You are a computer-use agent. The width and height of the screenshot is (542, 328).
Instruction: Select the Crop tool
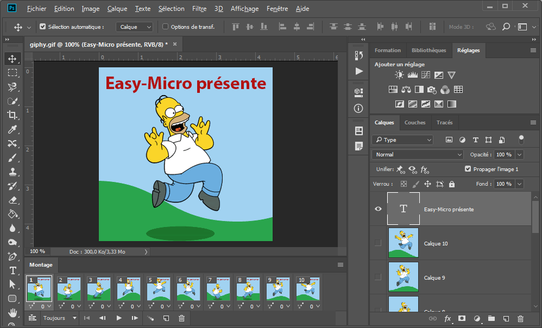pyautogui.click(x=12, y=115)
